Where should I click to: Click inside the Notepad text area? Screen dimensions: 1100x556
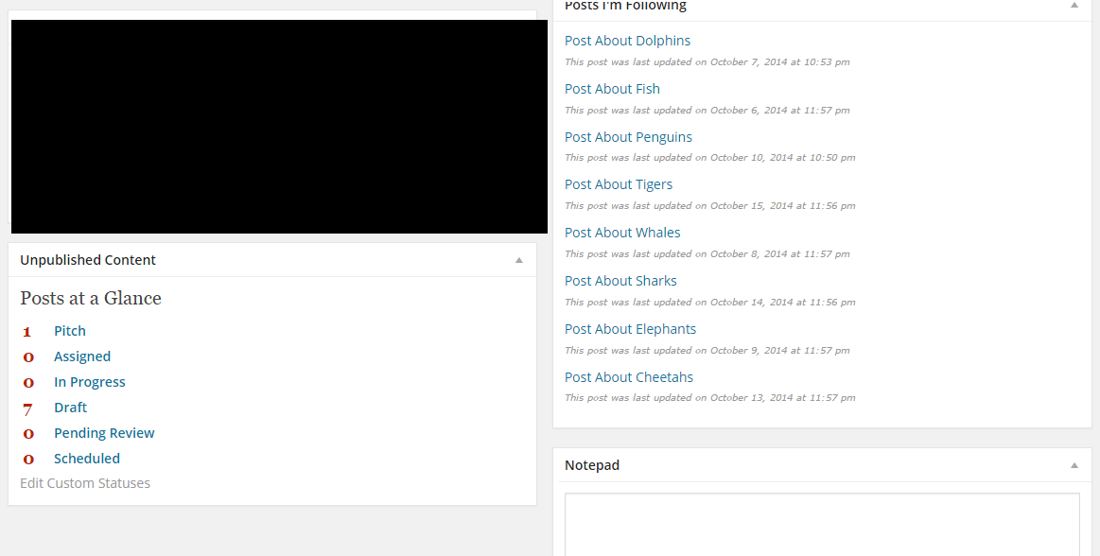click(822, 525)
